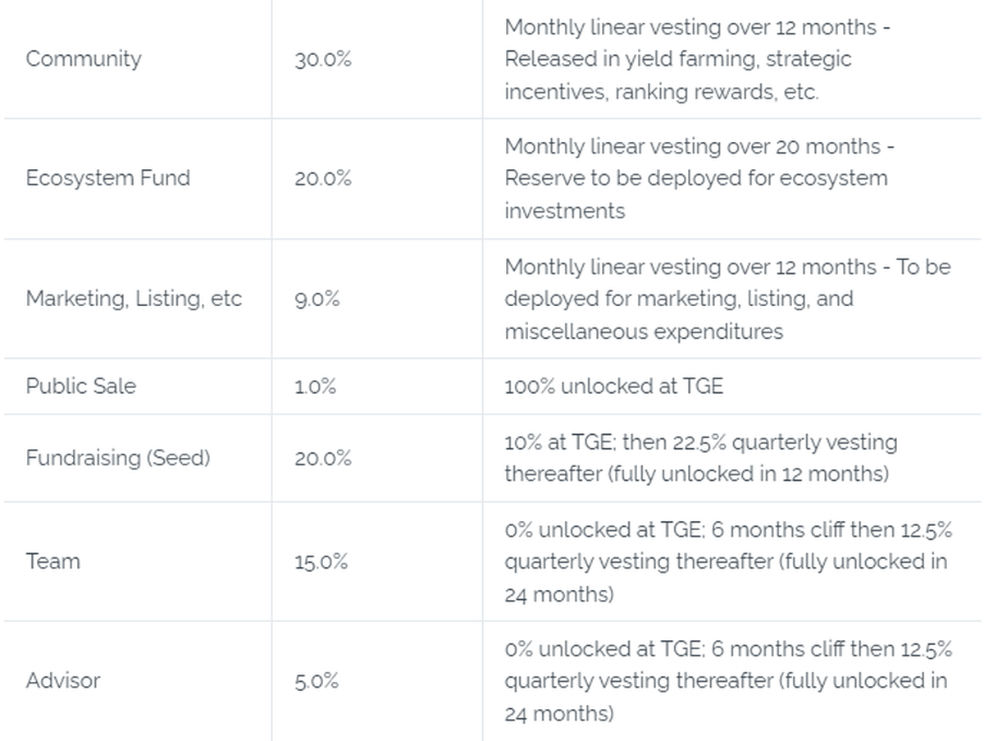Viewport: 984px width, 741px height.
Task: Select the Marketing, Listing, etc label
Action: point(134,299)
